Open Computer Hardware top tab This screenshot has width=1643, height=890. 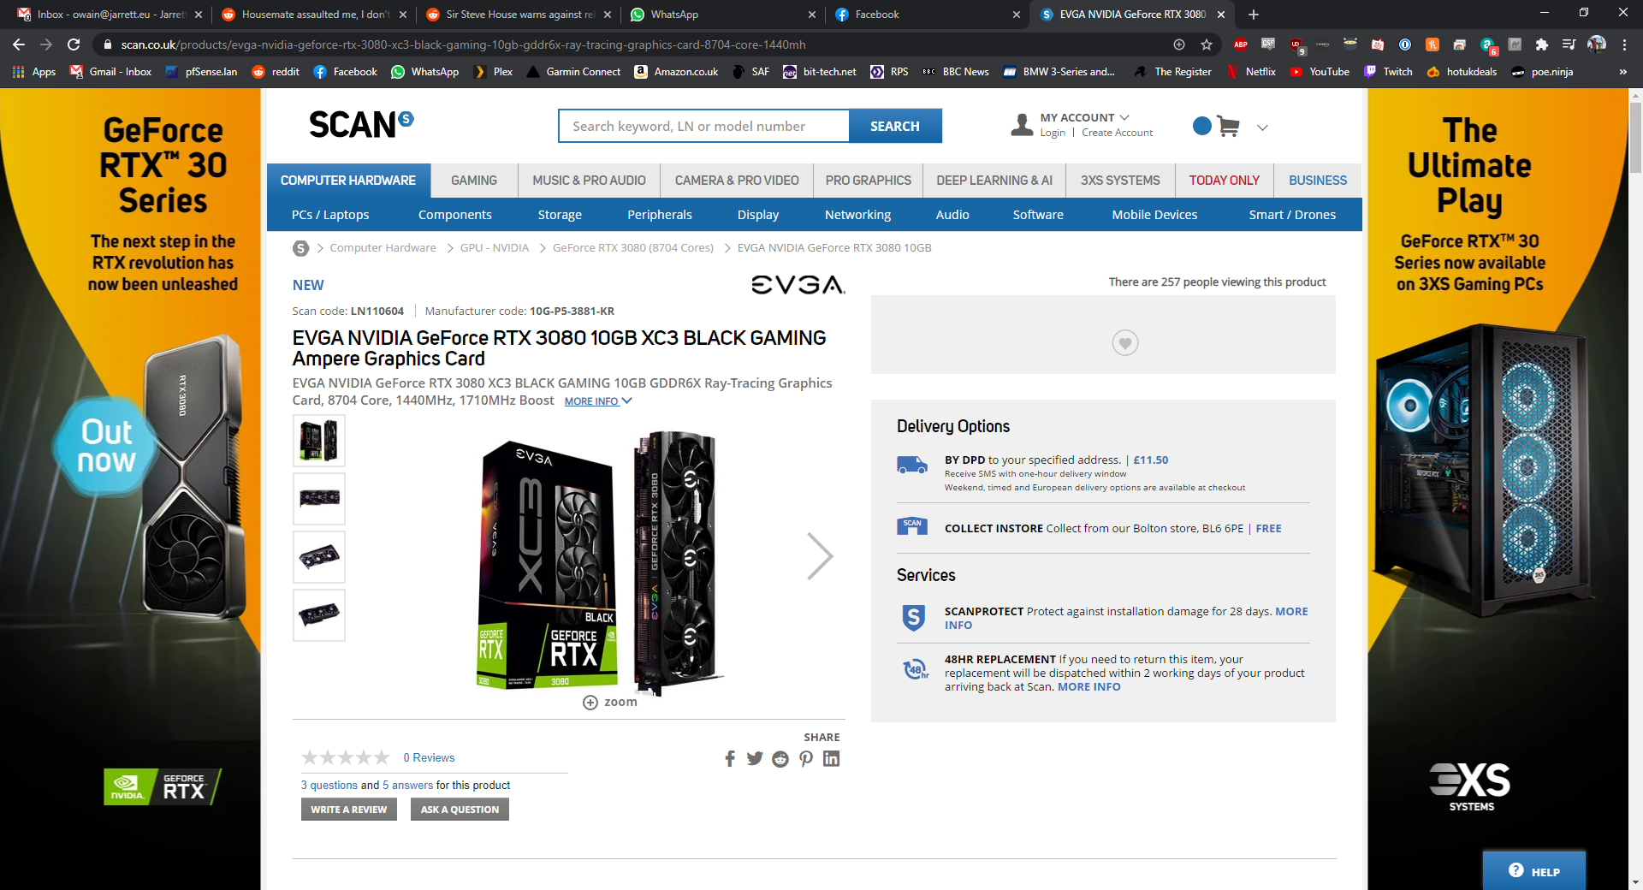[x=348, y=181]
